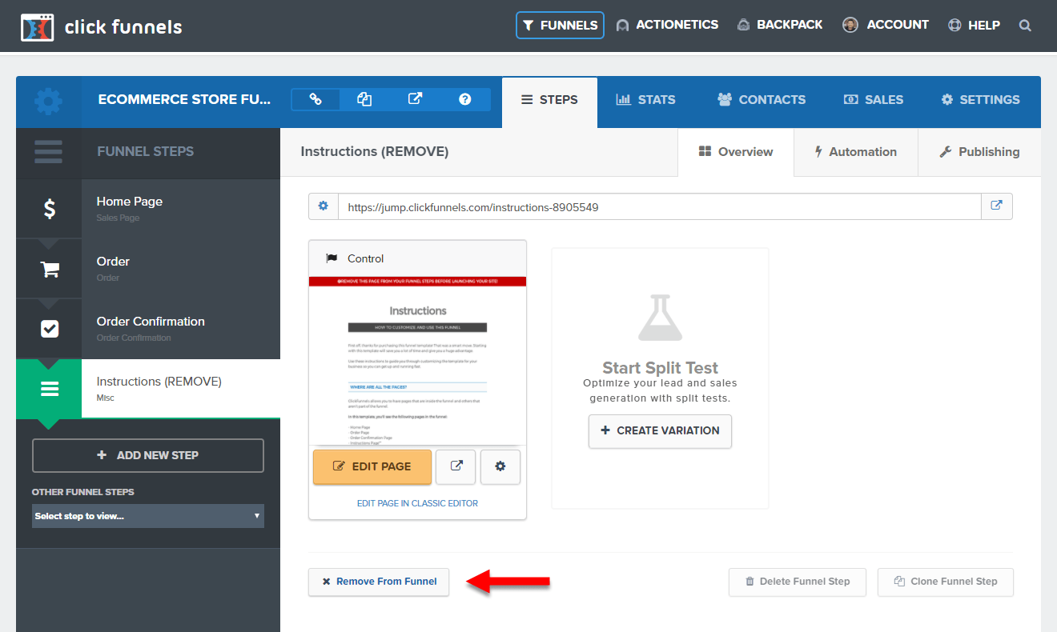Click the Instructions page thumbnail preview
This screenshot has width=1057, height=632.
point(417,361)
